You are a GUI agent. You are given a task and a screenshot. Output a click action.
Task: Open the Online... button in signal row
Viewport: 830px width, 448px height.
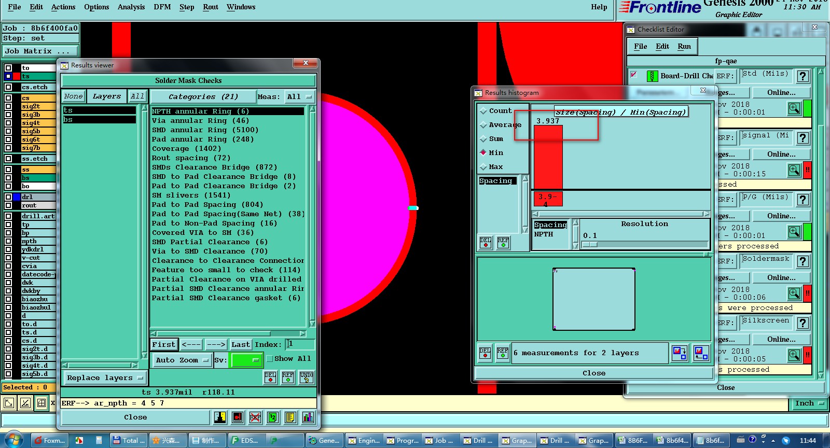[782, 155]
